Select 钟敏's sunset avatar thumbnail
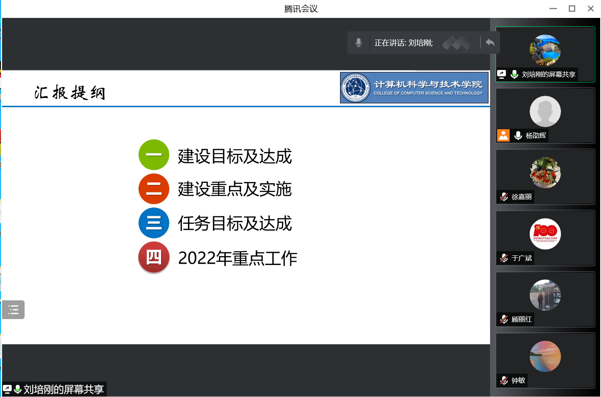The image size is (601, 397). click(545, 356)
